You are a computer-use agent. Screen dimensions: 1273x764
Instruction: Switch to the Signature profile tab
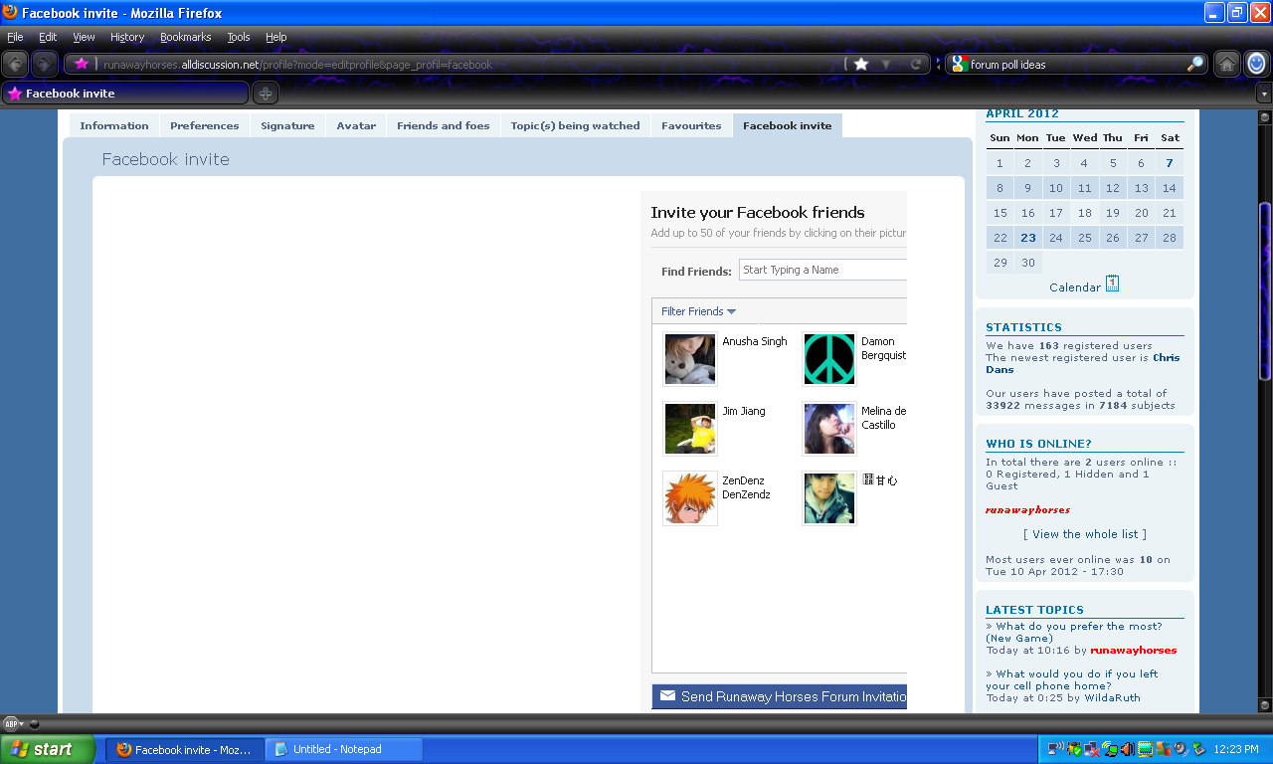pyautogui.click(x=287, y=125)
